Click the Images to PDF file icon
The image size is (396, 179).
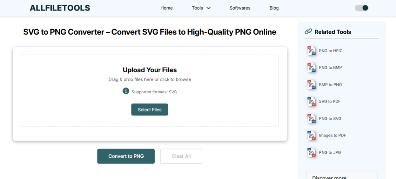[x=311, y=136]
